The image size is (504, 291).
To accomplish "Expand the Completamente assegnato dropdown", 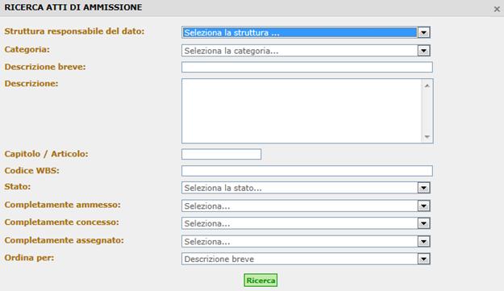I will pos(423,242).
